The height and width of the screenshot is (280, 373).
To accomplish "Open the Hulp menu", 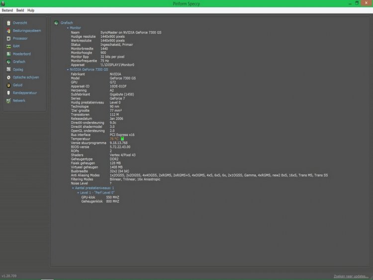I will pyautogui.click(x=31, y=10).
